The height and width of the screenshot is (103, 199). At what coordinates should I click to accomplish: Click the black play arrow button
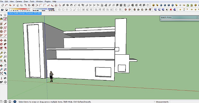pyautogui.click(x=167, y=9)
